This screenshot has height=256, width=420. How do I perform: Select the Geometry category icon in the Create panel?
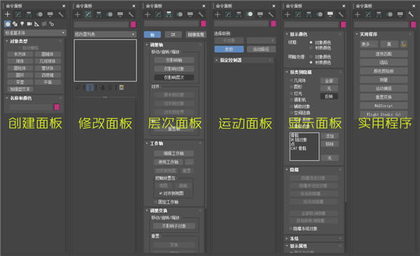point(8,24)
